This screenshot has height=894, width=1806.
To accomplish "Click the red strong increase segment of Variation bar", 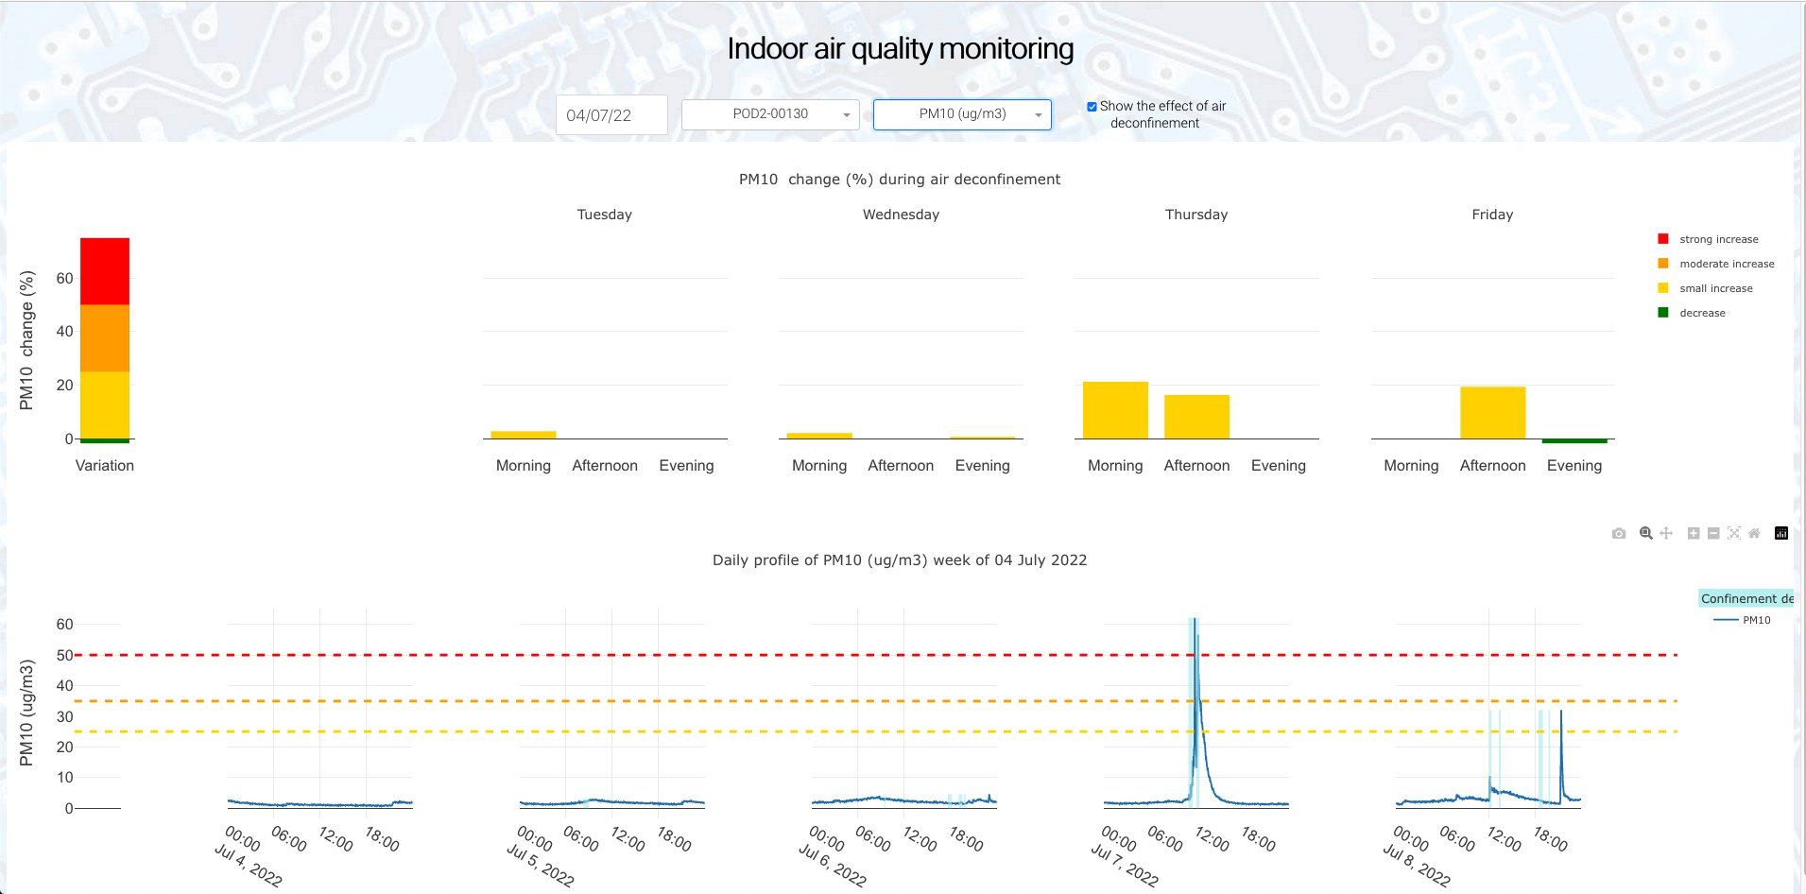I will click(x=105, y=271).
